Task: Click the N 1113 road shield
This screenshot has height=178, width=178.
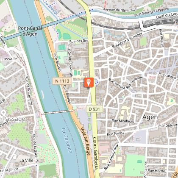Action: coord(62,81)
